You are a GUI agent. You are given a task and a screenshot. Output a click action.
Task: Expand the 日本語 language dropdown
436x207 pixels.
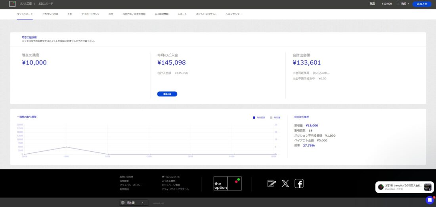click(x=134, y=203)
